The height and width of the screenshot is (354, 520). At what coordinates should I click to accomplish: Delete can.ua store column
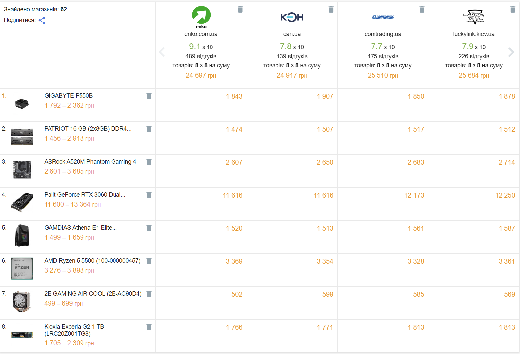[331, 9]
